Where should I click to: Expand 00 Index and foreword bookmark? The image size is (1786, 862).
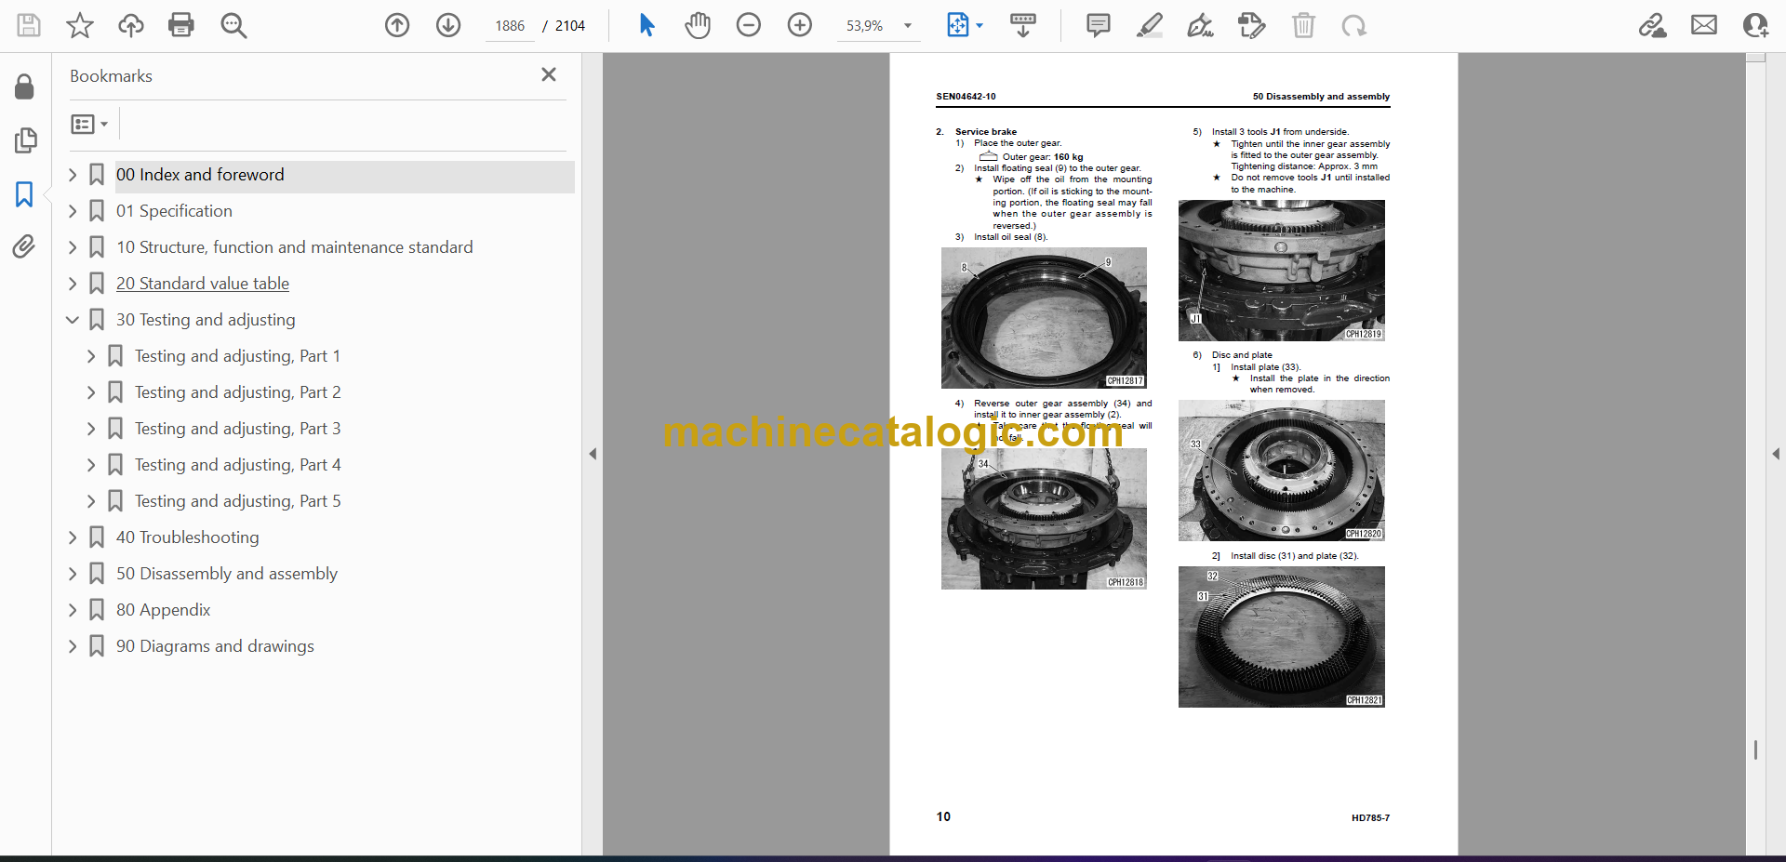73,175
